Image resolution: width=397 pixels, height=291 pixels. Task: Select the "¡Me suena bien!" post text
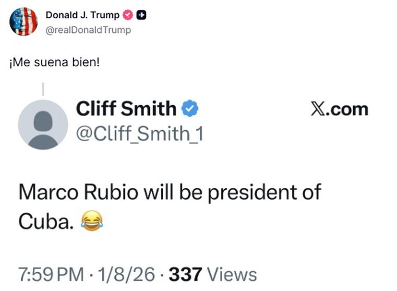point(54,62)
